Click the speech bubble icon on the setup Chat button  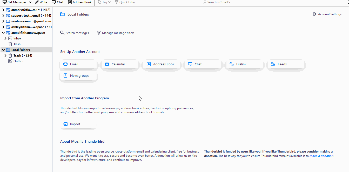point(190,64)
